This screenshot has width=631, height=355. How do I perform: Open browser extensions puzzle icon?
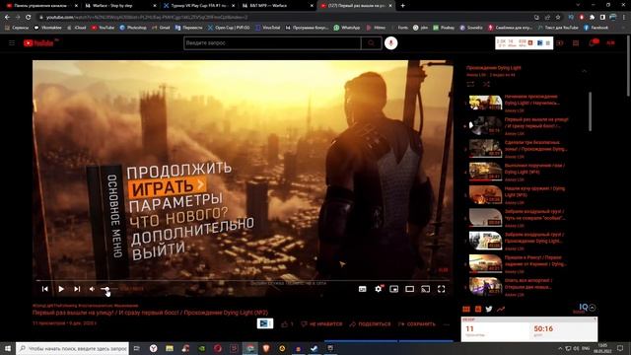(592, 17)
